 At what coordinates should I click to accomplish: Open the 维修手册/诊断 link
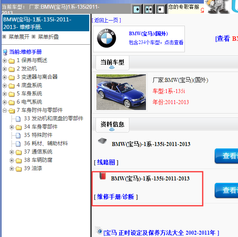click(x=116, y=197)
